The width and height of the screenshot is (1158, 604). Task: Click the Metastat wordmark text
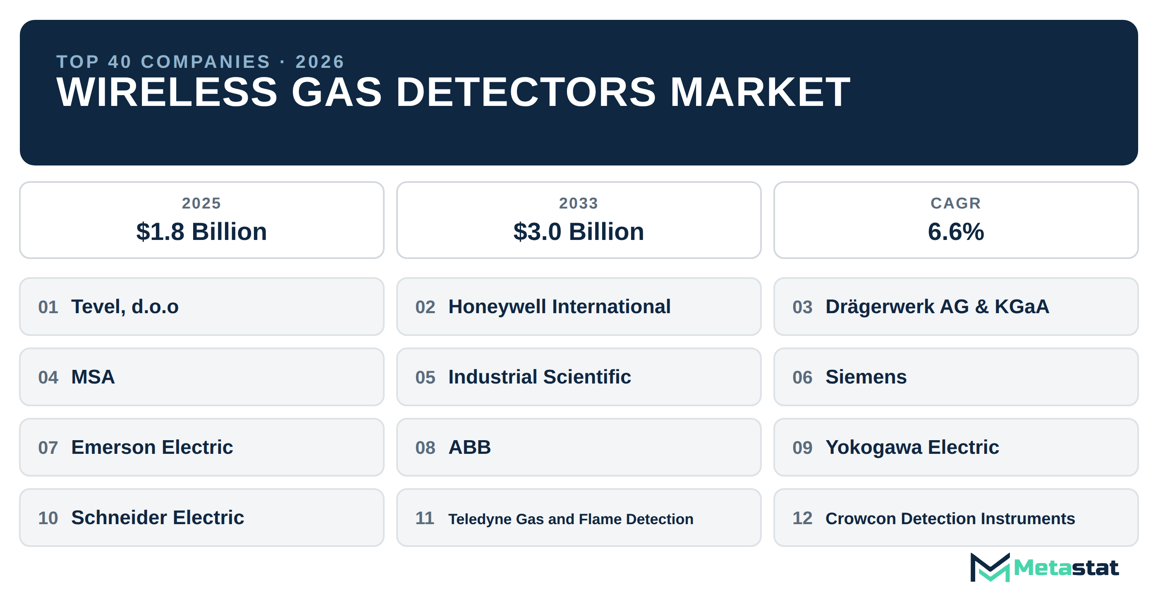coord(1066,568)
